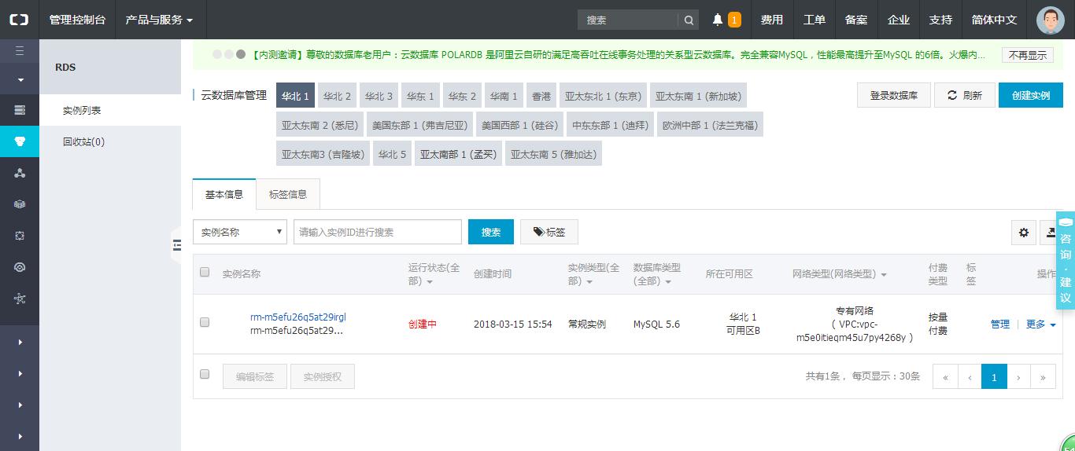Select the 基本信息 tab

point(224,194)
